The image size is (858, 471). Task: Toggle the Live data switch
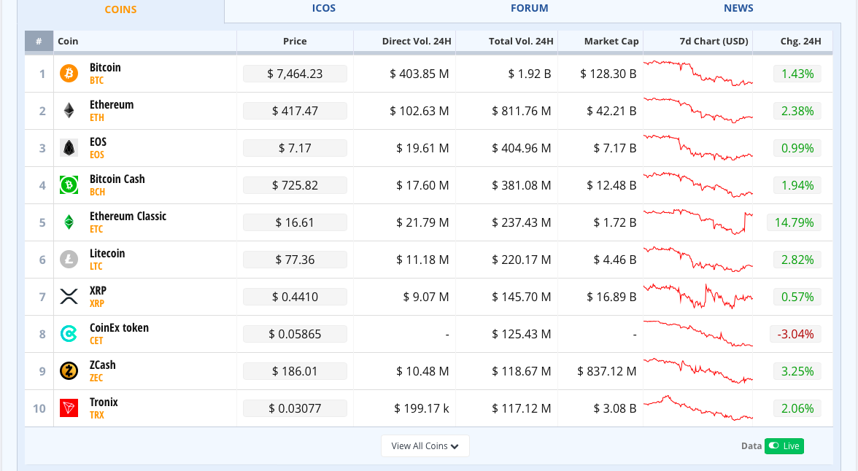pyautogui.click(x=784, y=446)
